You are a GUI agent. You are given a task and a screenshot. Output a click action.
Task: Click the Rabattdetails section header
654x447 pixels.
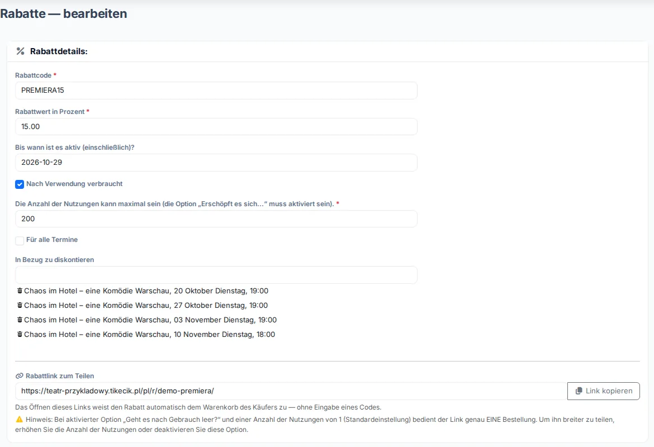click(x=59, y=51)
